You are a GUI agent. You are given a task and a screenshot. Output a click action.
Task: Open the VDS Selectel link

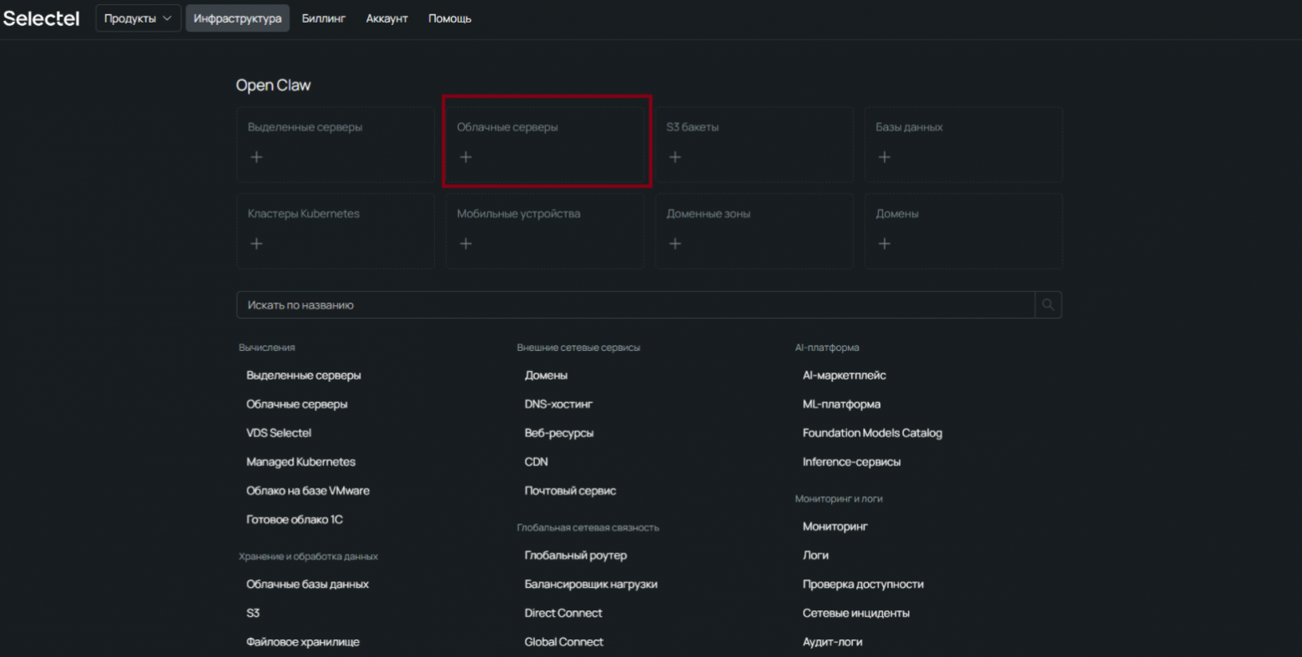(x=279, y=433)
